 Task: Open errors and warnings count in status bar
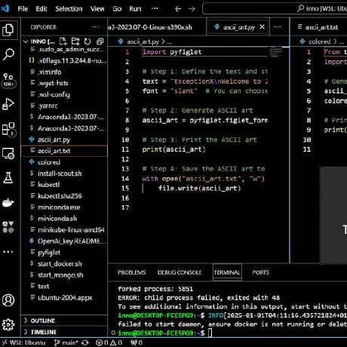tap(109, 342)
